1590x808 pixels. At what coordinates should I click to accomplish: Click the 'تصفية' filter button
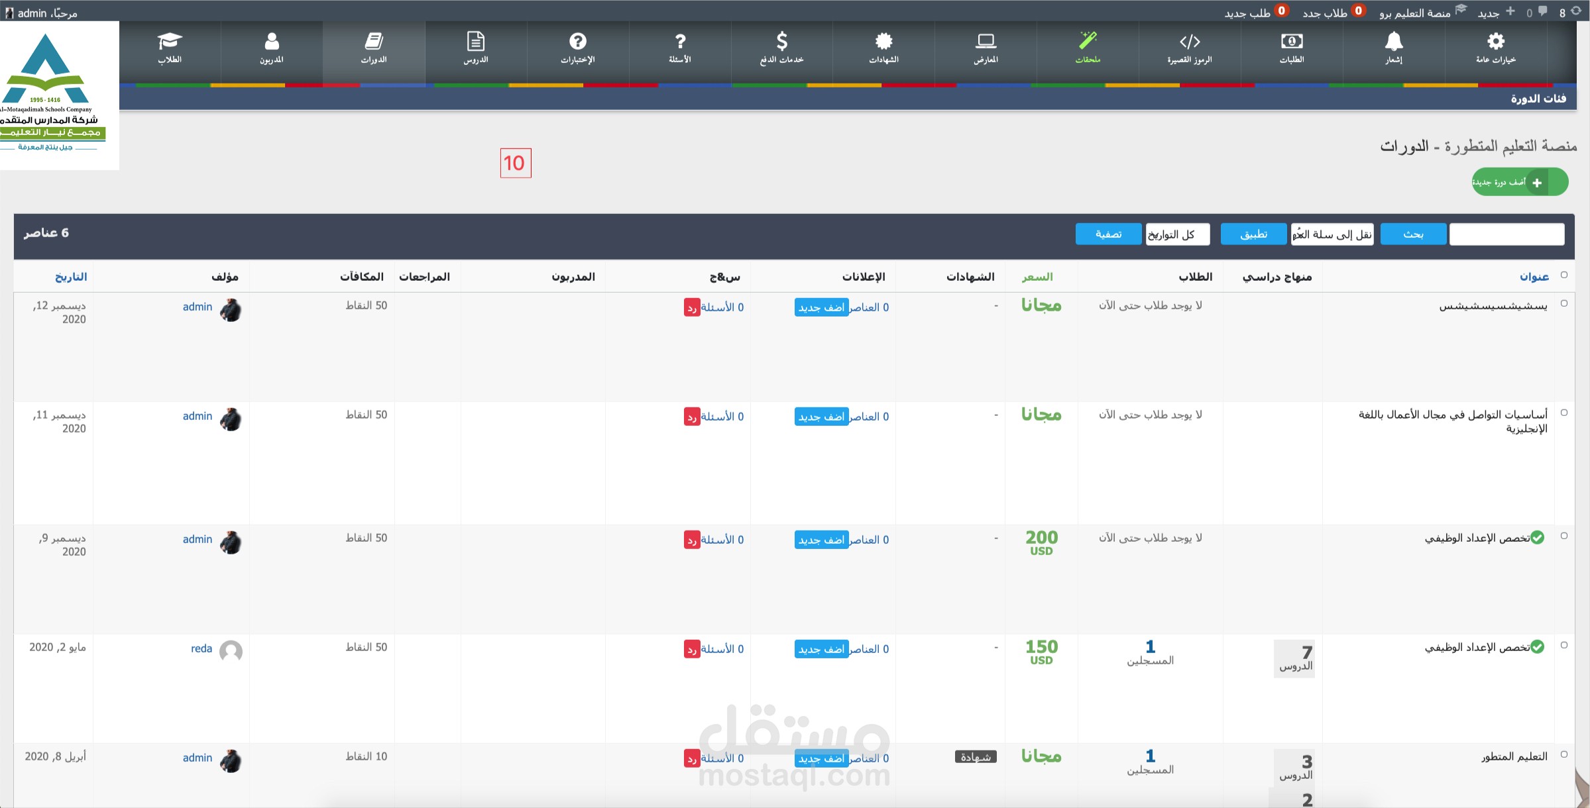(x=1108, y=234)
